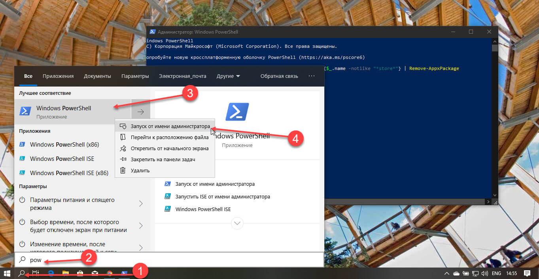This screenshot has width=539, height=279.
Task: Open Выбор времени после которого setting
Action: 73,226
